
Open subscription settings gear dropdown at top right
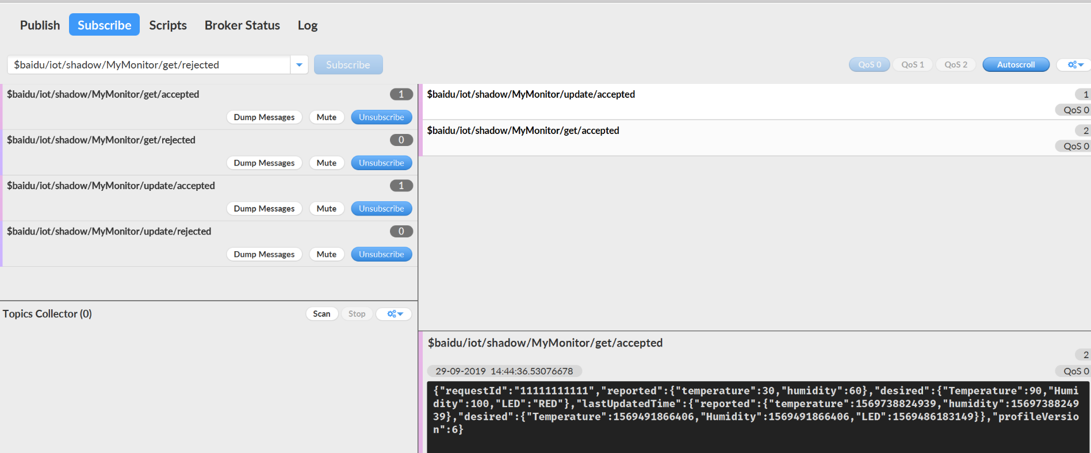click(1075, 64)
